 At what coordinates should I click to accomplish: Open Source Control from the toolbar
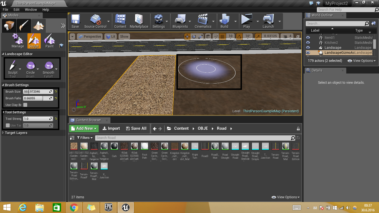95,21
